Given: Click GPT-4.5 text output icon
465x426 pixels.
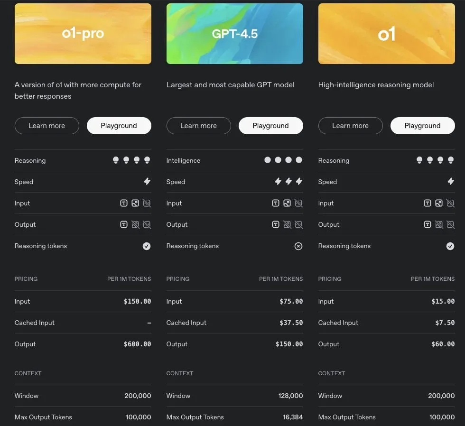Looking at the screenshot, I should [276, 224].
